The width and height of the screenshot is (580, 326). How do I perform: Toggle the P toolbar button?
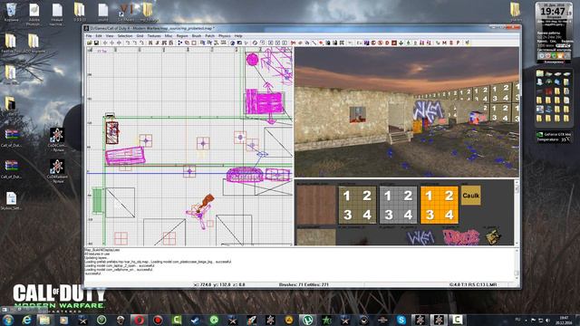pyautogui.click(x=458, y=43)
